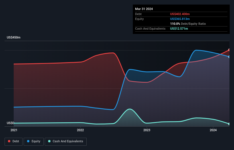
Task: Toggle the Equity series legend button
Action: tap(34, 141)
